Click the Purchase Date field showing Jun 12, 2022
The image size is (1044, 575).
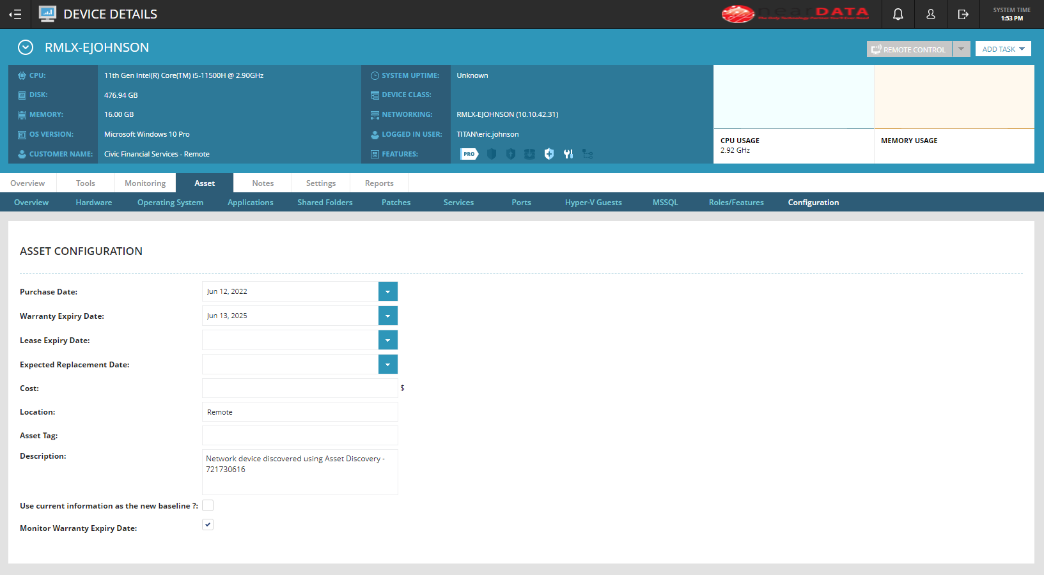click(x=290, y=291)
